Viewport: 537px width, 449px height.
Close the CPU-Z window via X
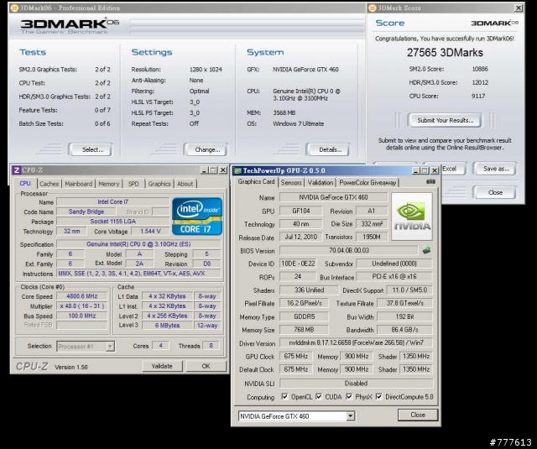[223, 170]
